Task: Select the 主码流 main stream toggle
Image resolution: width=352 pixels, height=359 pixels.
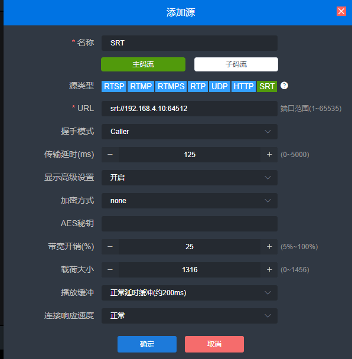Action: [x=143, y=64]
